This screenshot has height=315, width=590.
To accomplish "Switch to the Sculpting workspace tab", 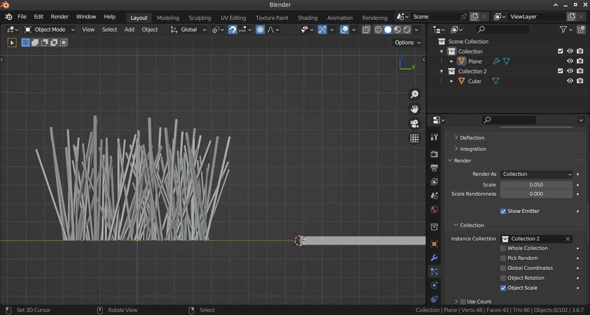I will point(200,18).
